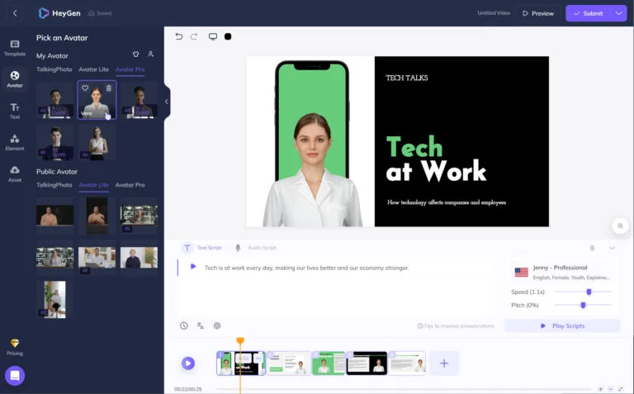Open the black background color swatch
634x394 pixels.
tap(228, 36)
